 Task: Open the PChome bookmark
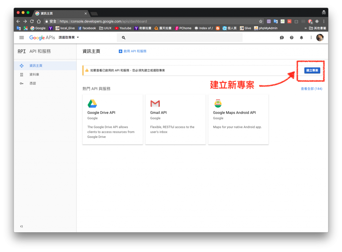183,28
